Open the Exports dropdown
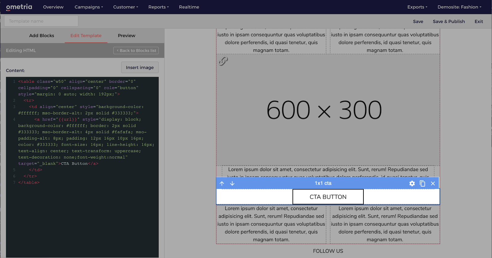Viewport: 492px width, 258px height. coord(417,7)
